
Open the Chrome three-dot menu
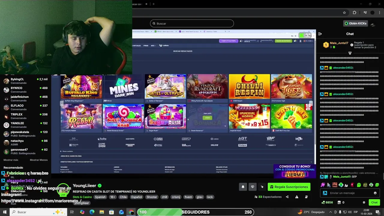pyautogui.click(x=380, y=13)
